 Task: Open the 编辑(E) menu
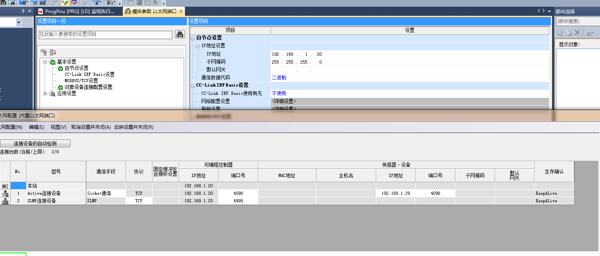[x=36, y=127]
